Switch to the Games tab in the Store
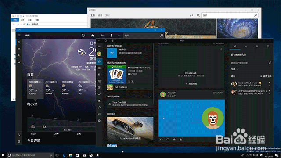The height and width of the screenshot is (158, 281). pos(108,15)
